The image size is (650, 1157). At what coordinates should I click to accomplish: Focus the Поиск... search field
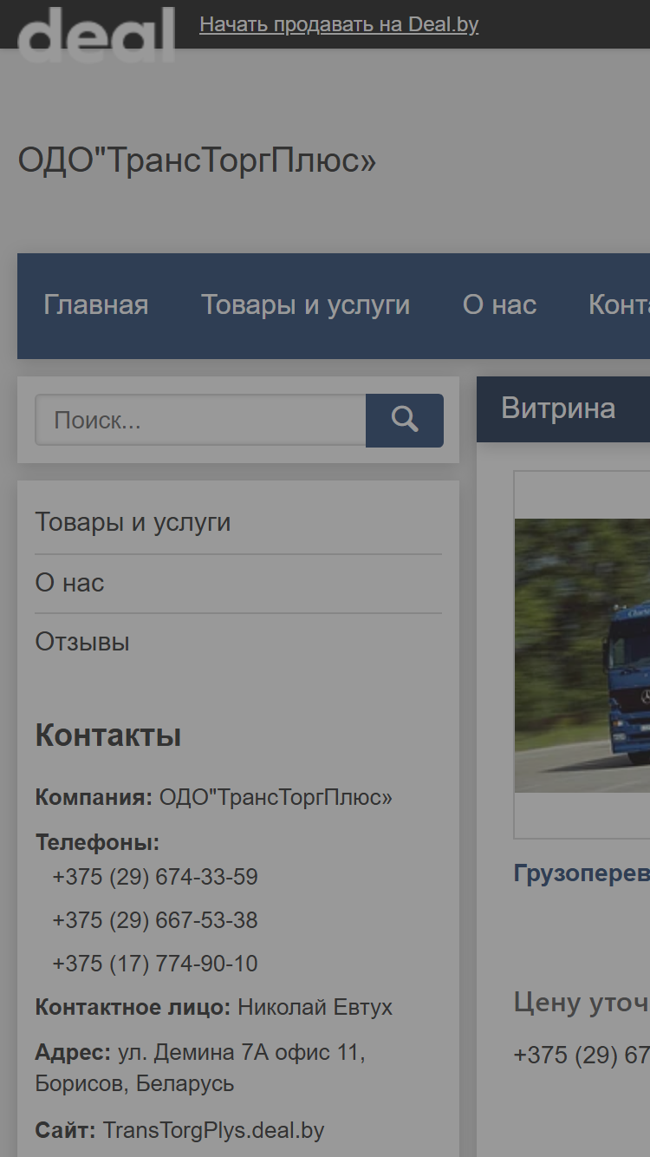200,421
